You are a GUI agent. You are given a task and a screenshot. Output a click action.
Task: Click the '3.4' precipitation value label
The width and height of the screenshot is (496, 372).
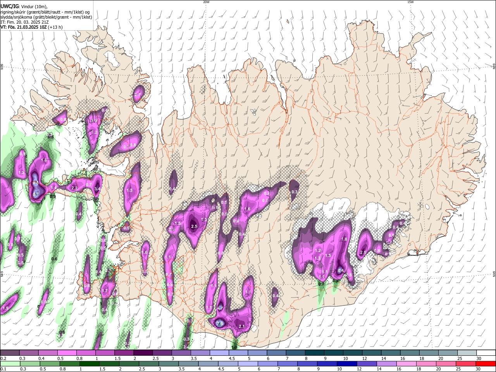click(97, 189)
